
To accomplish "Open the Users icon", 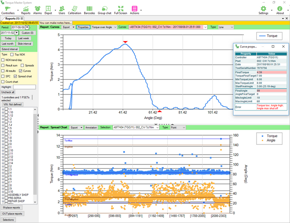I will [x=62, y=8].
